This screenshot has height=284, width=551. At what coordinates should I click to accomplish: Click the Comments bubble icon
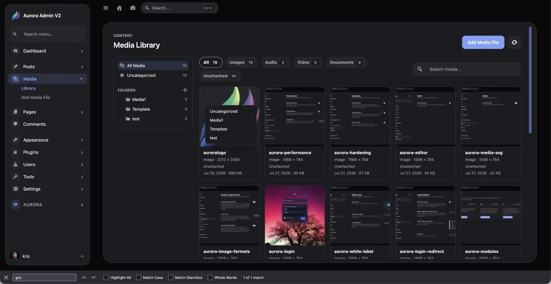[x=16, y=124]
